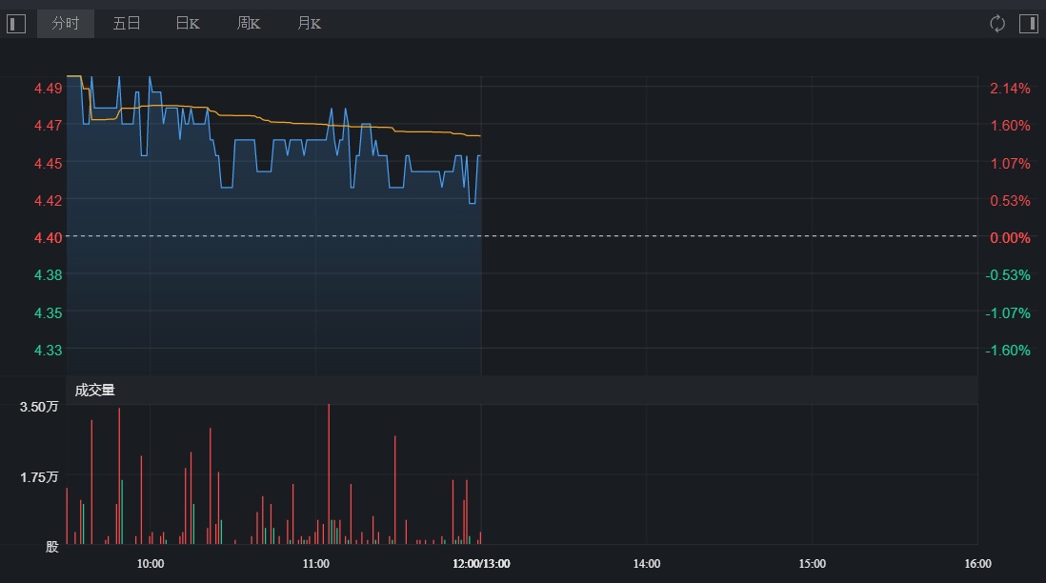Click the 4.42 price axis label
1046x583 pixels.
pos(48,201)
